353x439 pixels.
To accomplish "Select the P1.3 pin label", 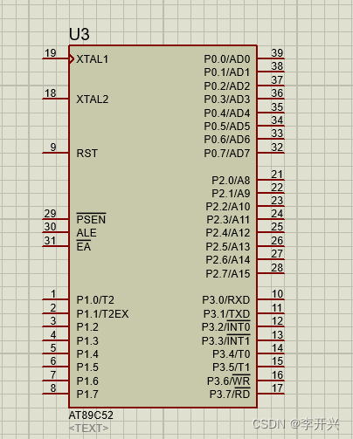I will [x=87, y=340].
